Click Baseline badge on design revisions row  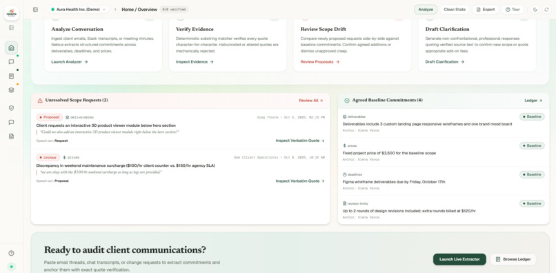click(532, 203)
